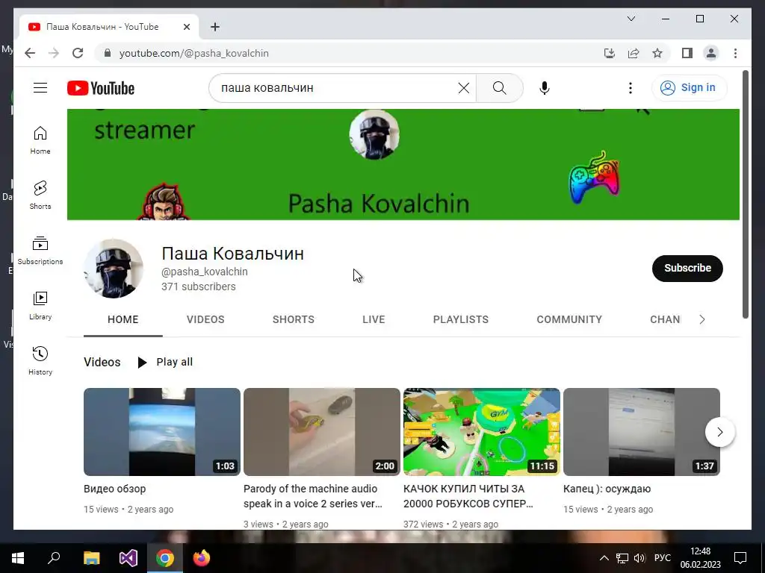Viewport: 765px width, 573px height.
Task: Open Firefox from the taskbar
Action: pyautogui.click(x=202, y=558)
